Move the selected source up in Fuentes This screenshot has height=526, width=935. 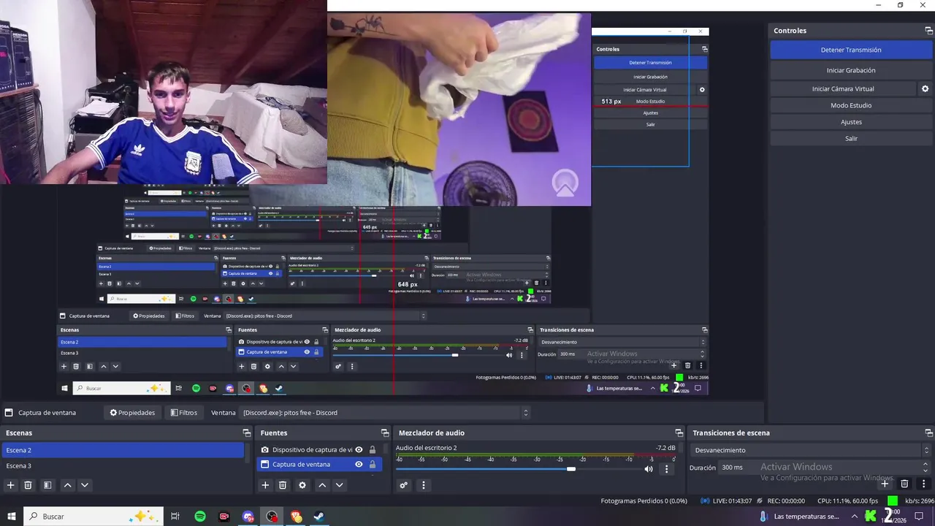[321, 485]
